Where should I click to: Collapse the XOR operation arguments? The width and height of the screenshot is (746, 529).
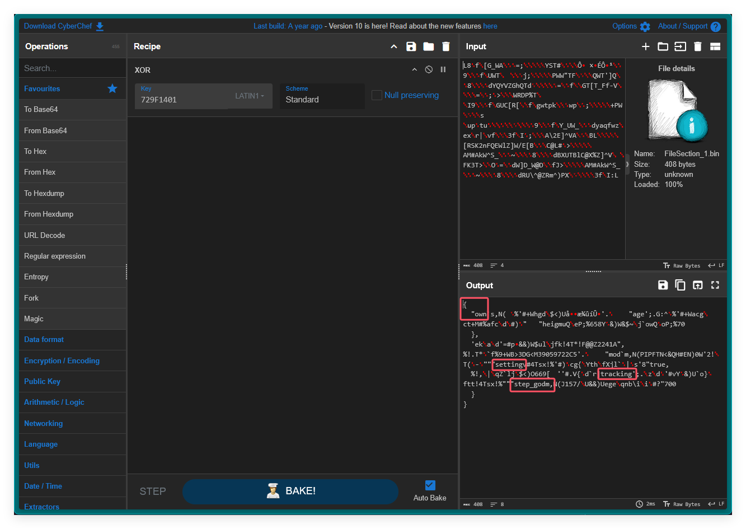[x=414, y=69]
